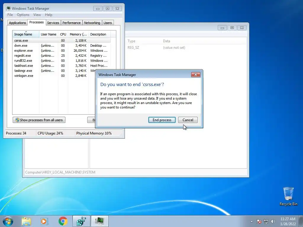
Task: Sort processes by Description column
Action: click(99, 34)
